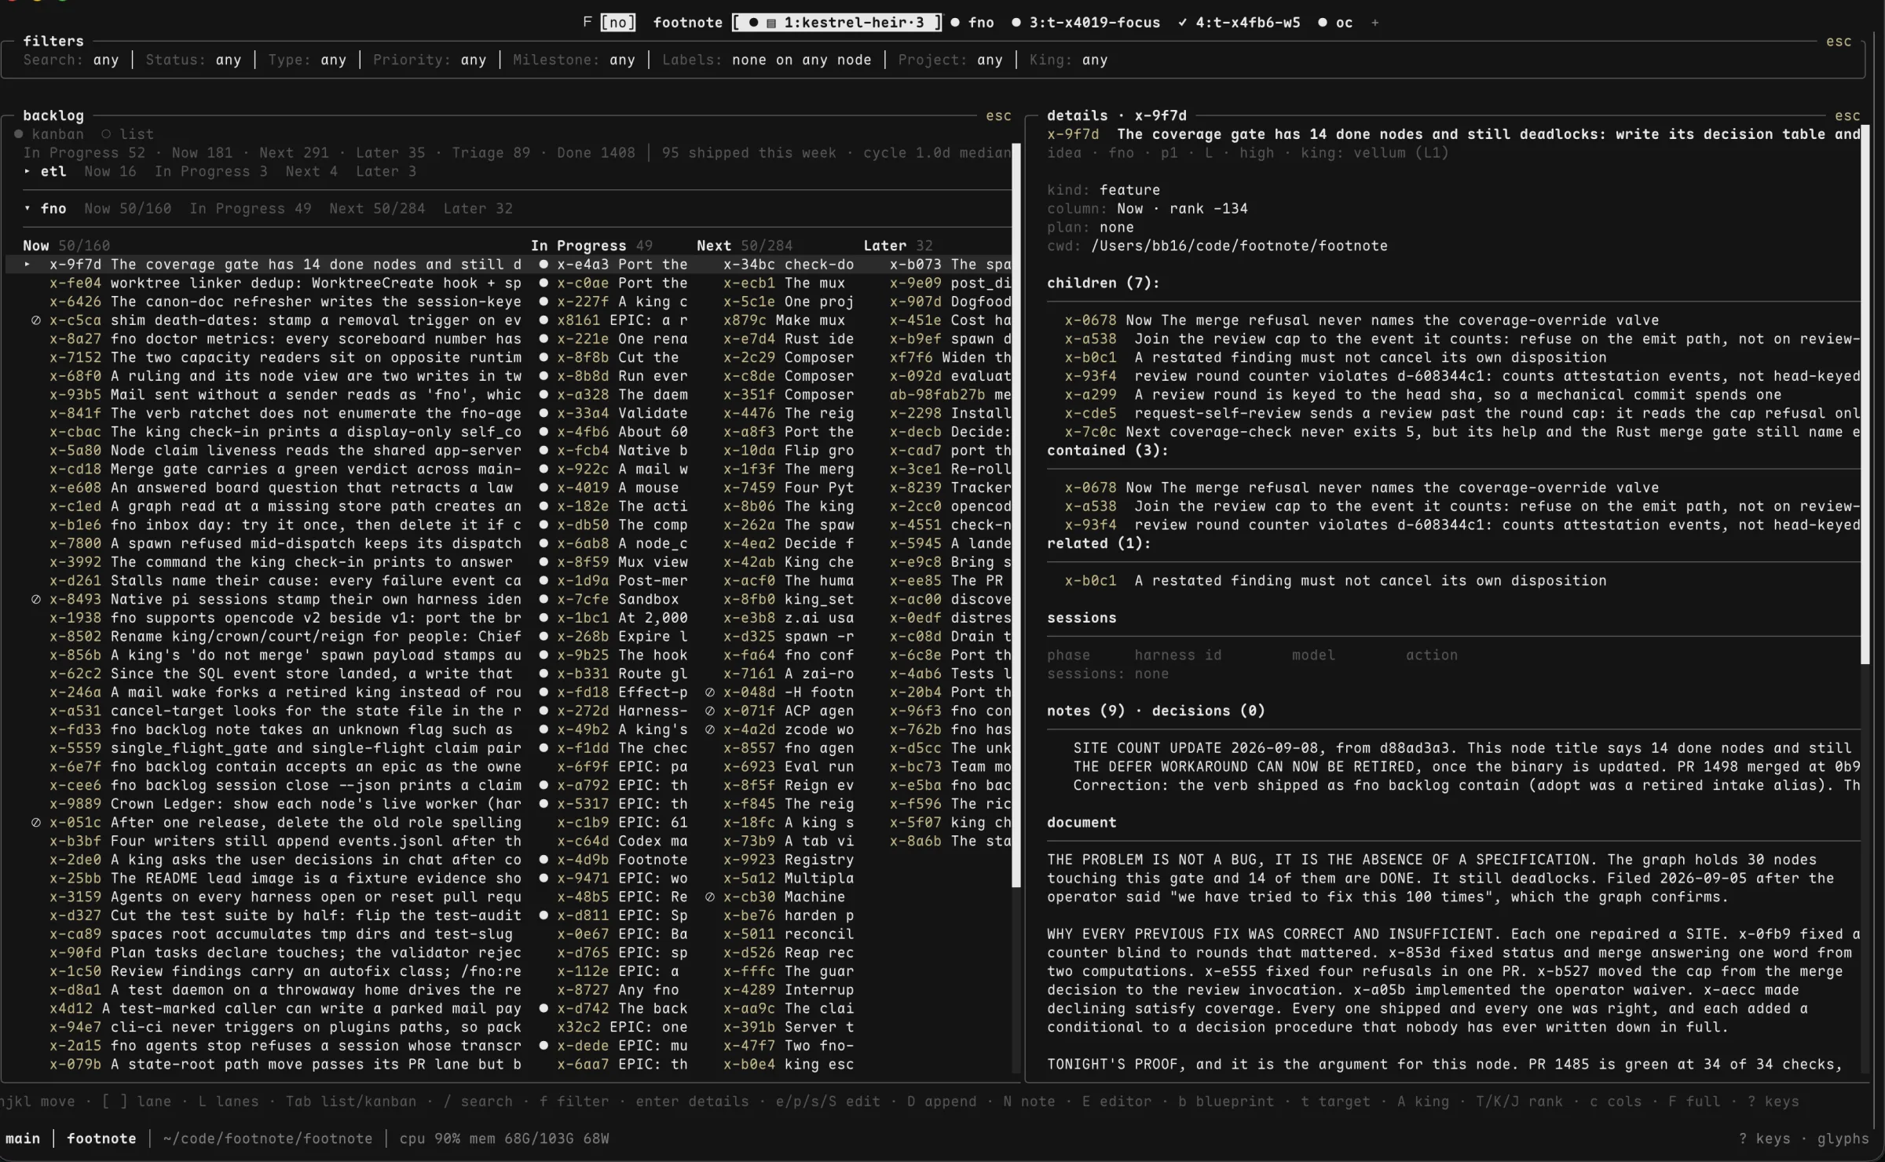Screen dimensions: 1885x1162
Task: Collapse the fno project lane
Action: [x=27, y=209]
